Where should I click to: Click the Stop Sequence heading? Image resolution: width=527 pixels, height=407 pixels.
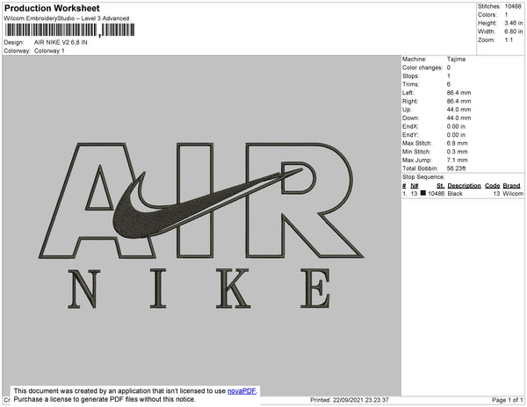(x=423, y=177)
